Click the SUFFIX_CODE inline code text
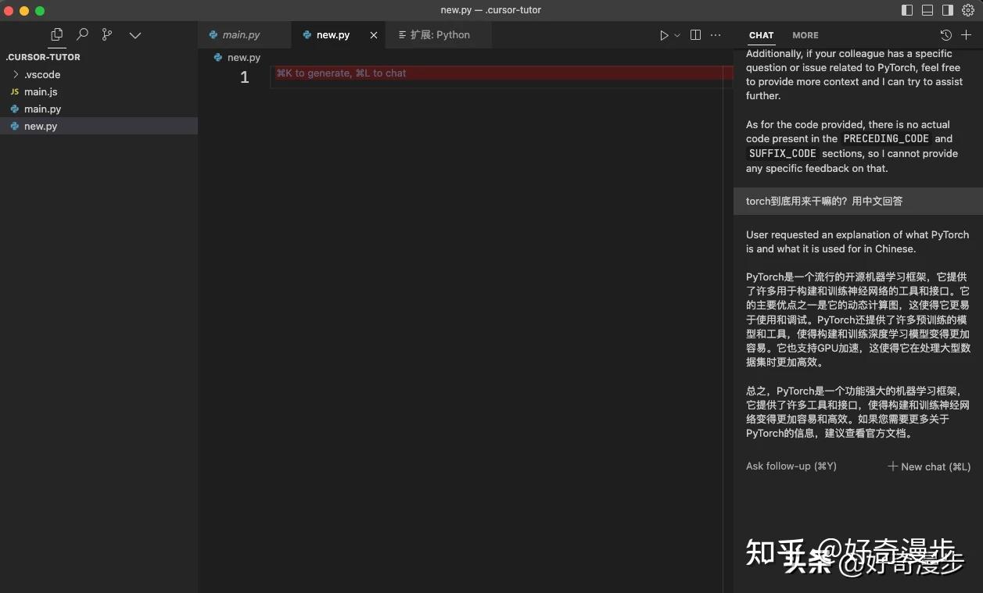Screen dimensions: 983x593 [782, 153]
